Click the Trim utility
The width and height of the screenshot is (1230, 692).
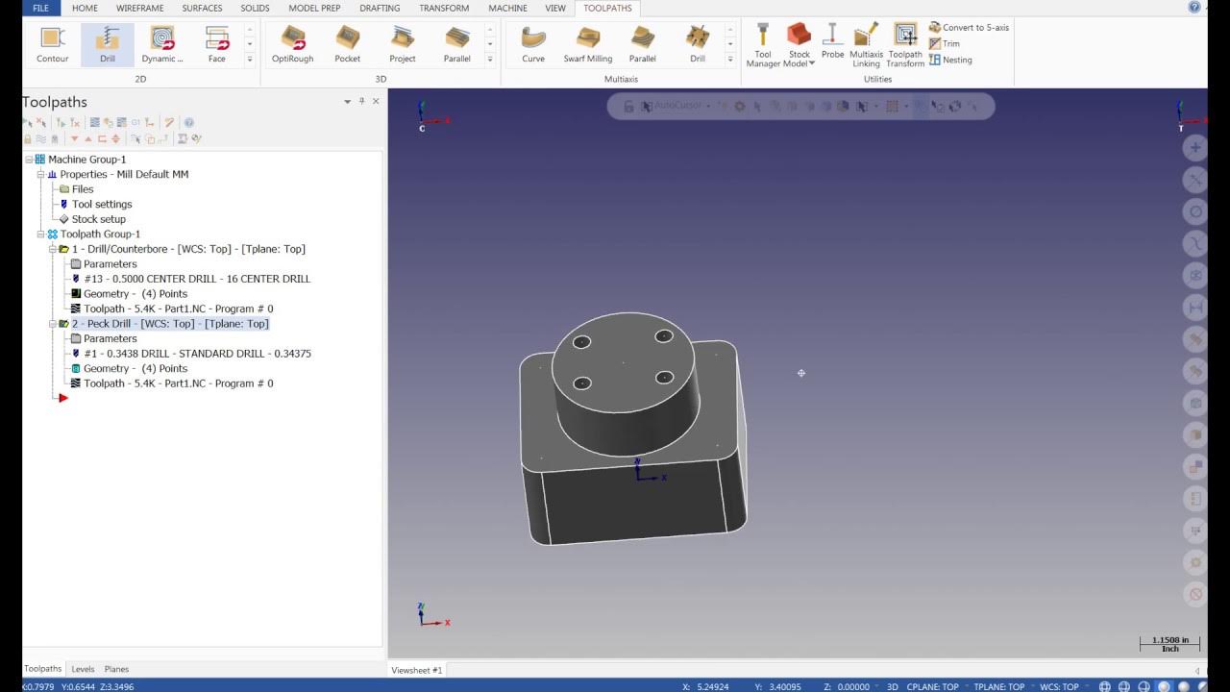[x=945, y=43]
